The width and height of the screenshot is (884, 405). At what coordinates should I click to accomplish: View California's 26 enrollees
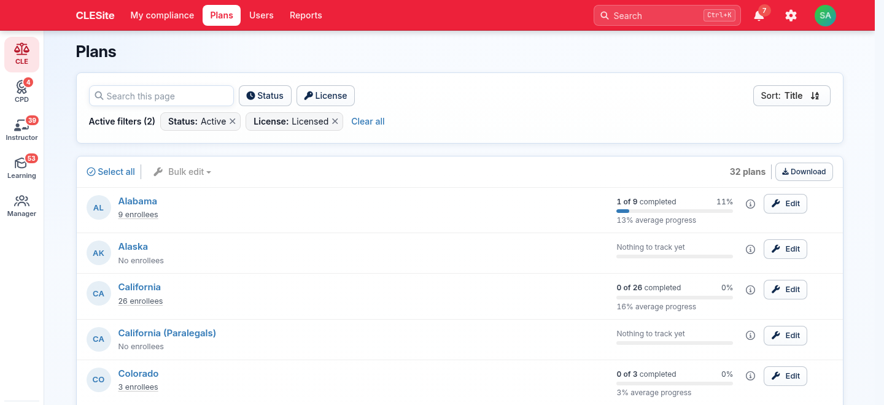[141, 301]
